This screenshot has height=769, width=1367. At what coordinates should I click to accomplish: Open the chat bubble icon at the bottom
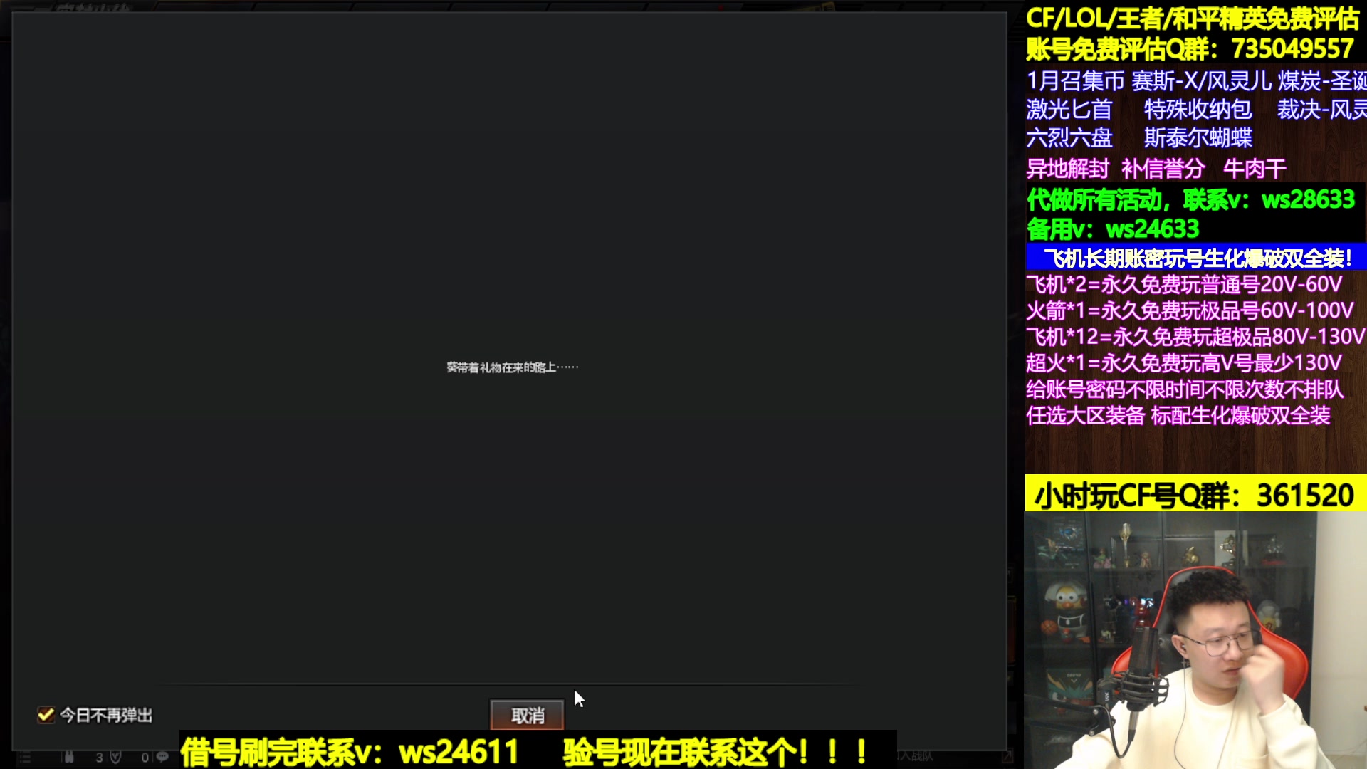coord(162,757)
